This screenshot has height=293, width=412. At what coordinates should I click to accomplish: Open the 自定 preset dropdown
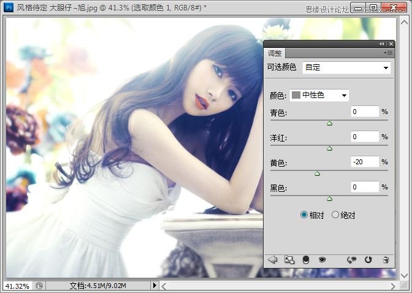tap(346, 68)
